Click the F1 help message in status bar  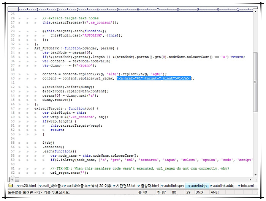[39, 192]
